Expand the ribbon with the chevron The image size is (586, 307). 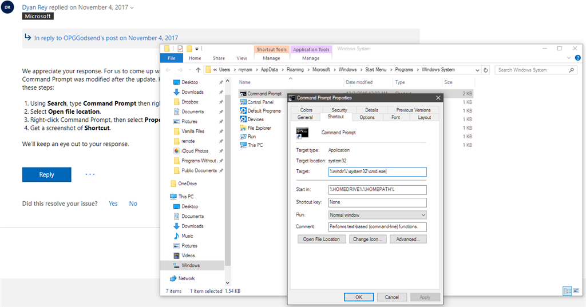(x=569, y=58)
